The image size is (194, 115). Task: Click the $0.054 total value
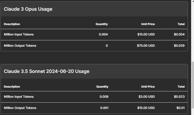[x=179, y=34]
